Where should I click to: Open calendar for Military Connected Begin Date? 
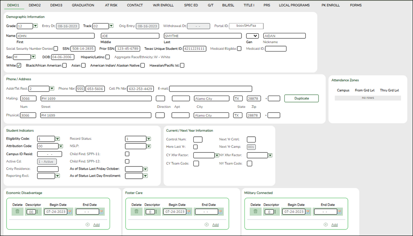point(308,212)
